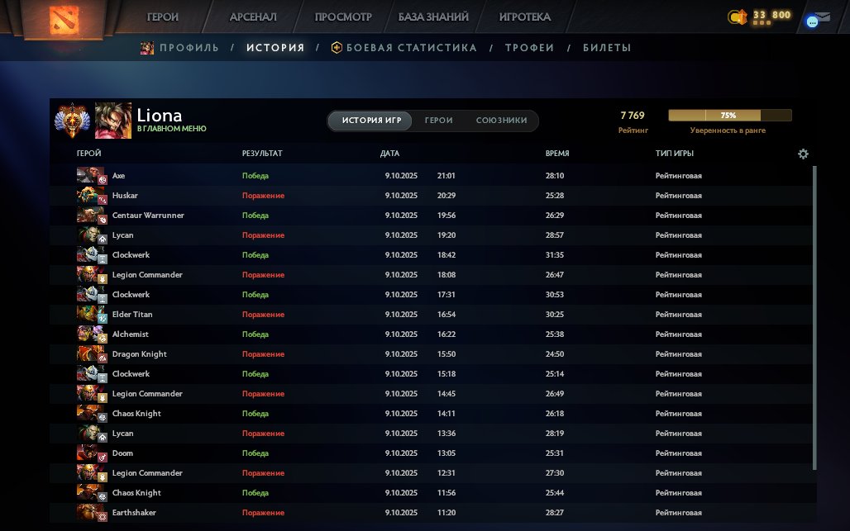
Task: Select the История игр toggle
Action: point(371,121)
